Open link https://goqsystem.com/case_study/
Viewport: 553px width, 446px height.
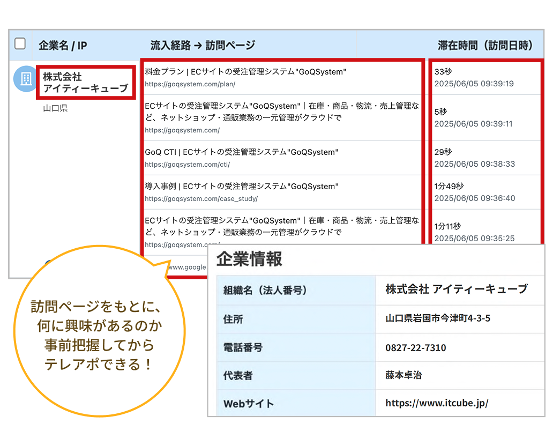pos(190,199)
